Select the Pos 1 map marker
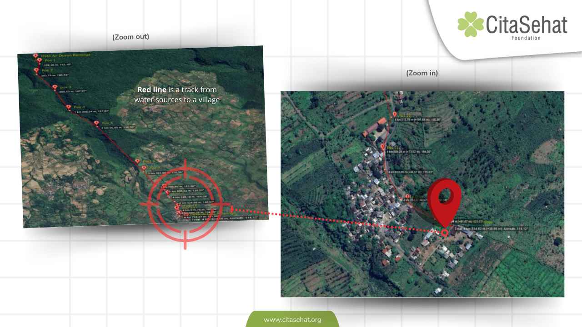The image size is (582, 327). tap(40, 60)
